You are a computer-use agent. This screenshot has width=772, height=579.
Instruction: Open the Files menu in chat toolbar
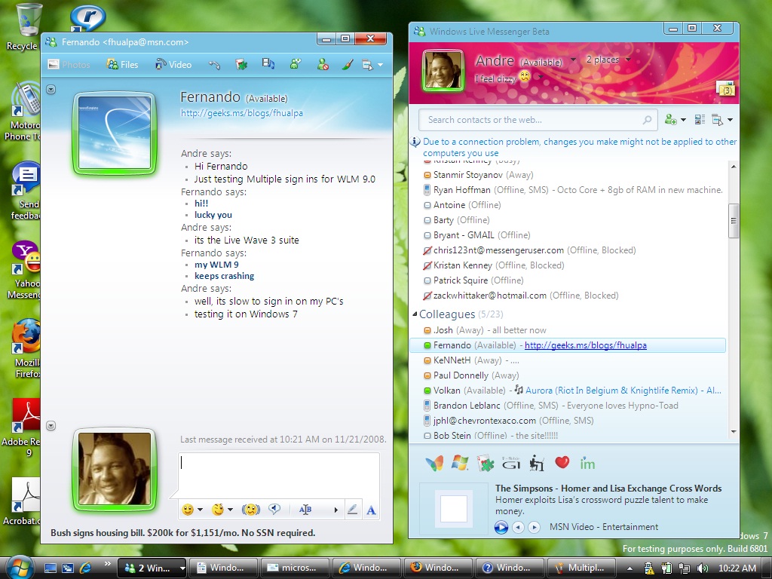[123, 65]
